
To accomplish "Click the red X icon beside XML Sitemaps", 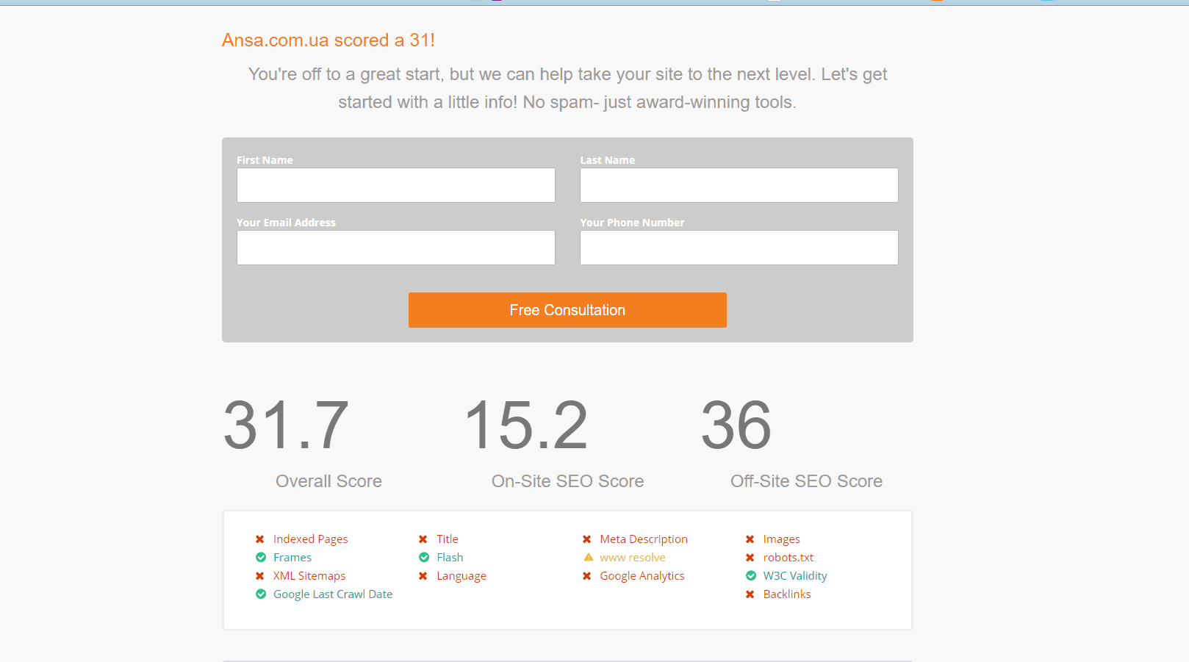I will click(260, 576).
